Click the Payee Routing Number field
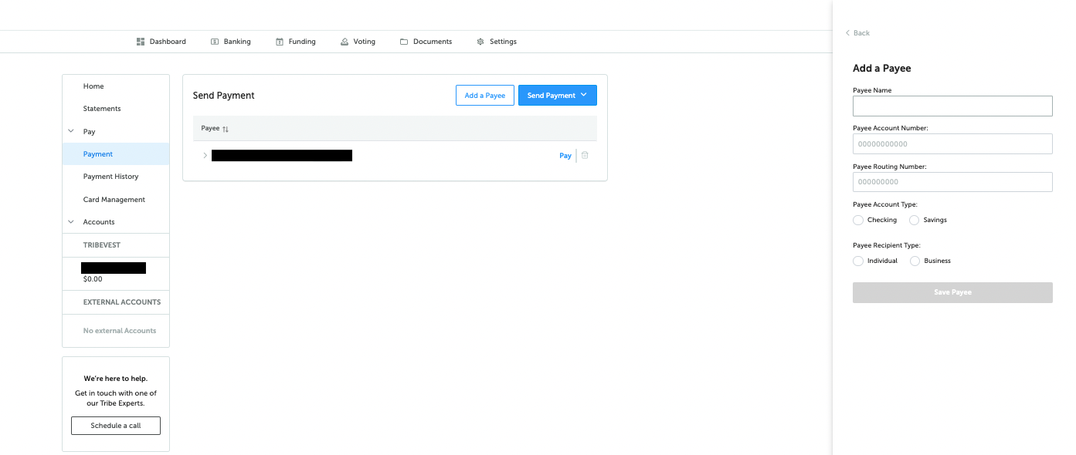Viewport: 1076px width, 455px height. [952, 182]
